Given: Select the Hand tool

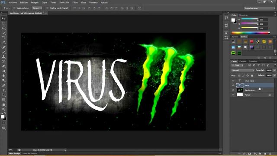Looking at the screenshot, I should (x=3, y=105).
